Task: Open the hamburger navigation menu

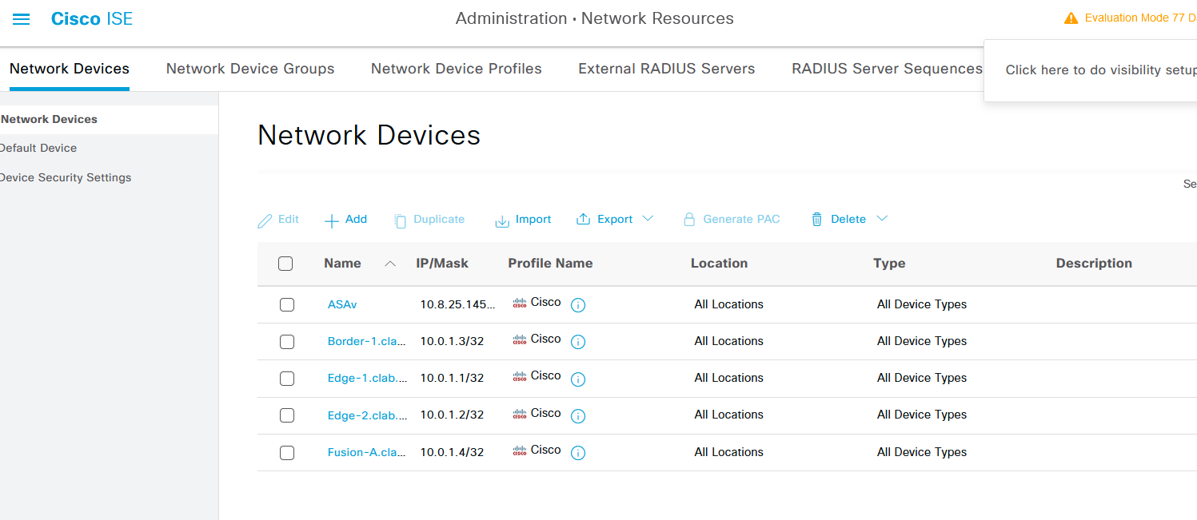Action: pos(22,19)
